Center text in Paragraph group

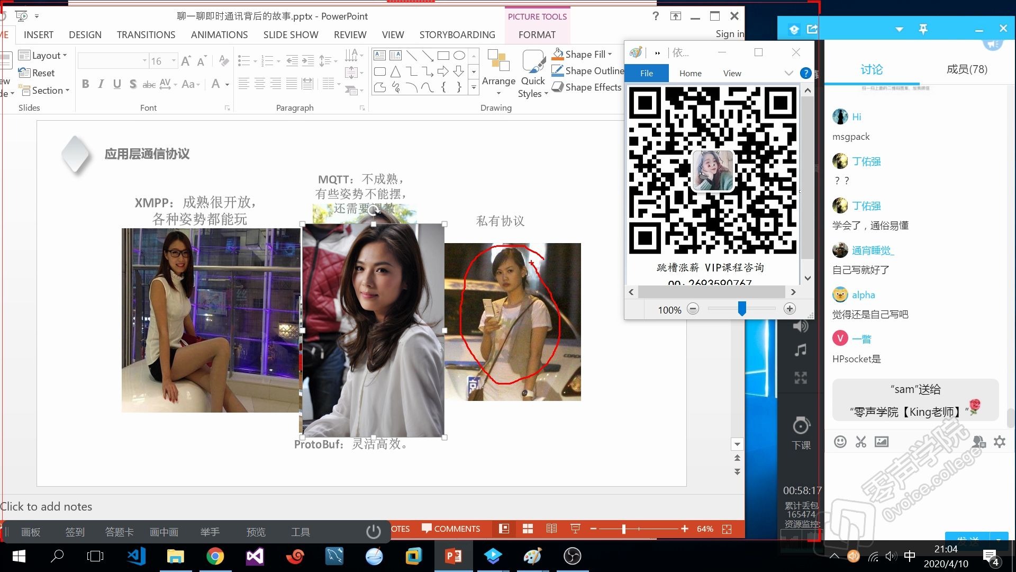click(x=260, y=84)
